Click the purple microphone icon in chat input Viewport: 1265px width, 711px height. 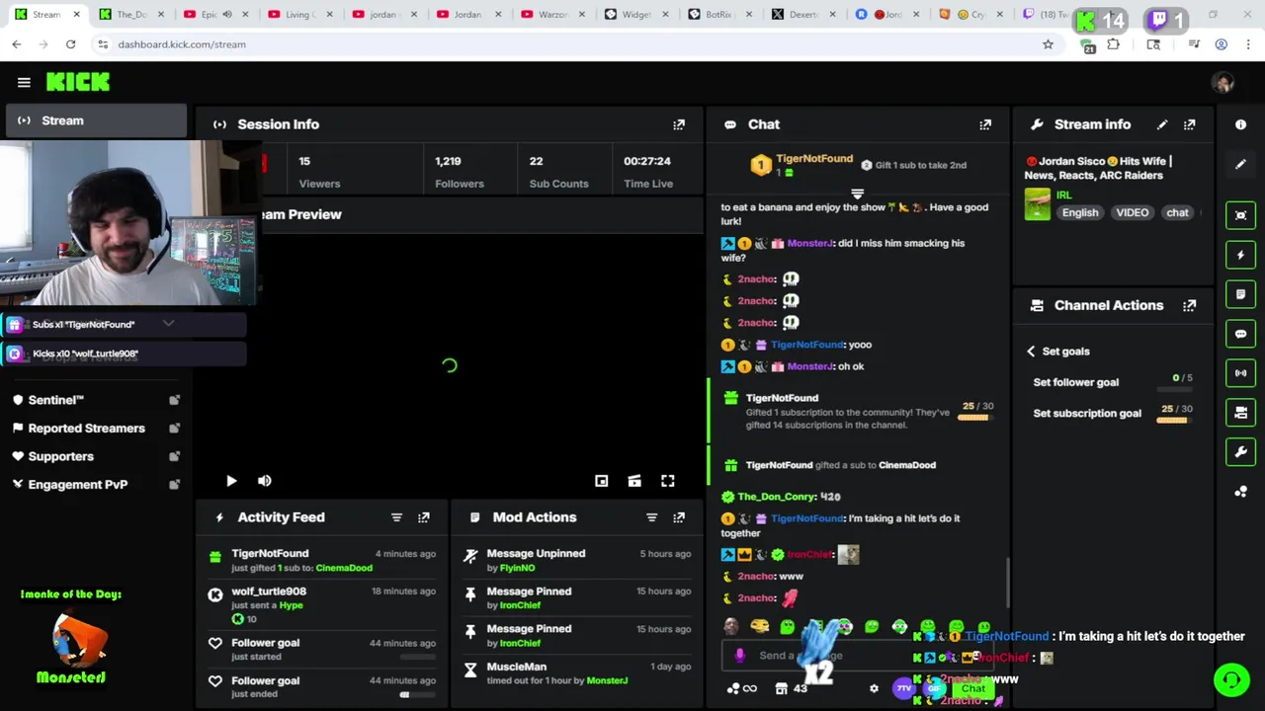tap(740, 655)
